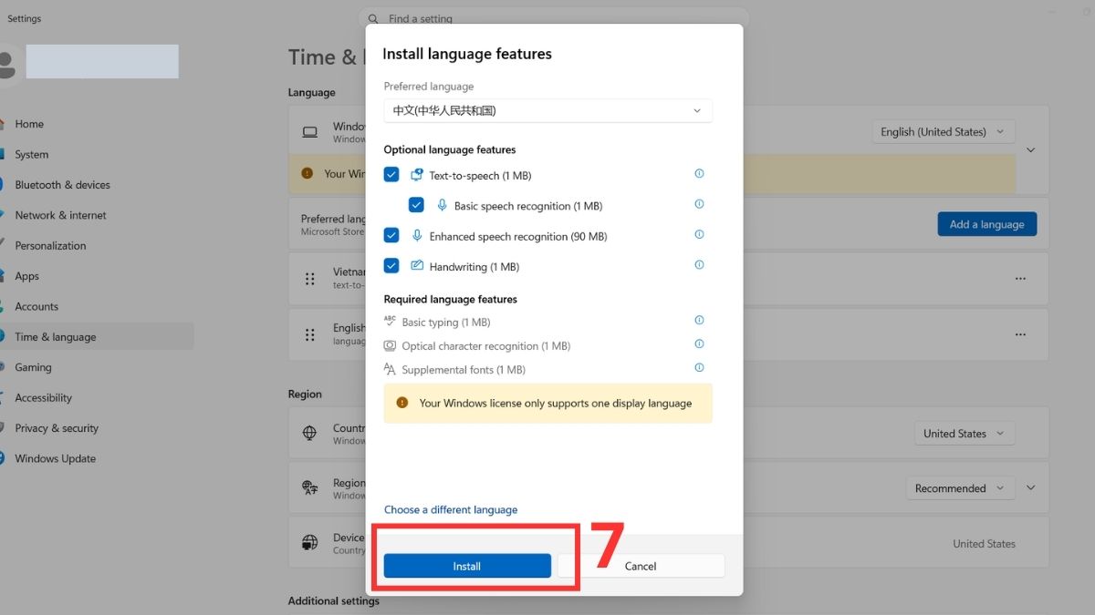Image resolution: width=1095 pixels, height=615 pixels.
Task: Open info icon for Handwriting
Action: (x=700, y=265)
